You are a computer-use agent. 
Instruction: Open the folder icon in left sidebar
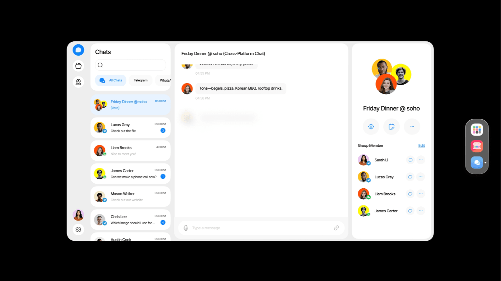pos(78,66)
